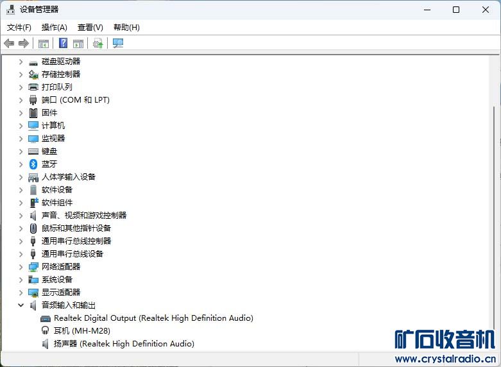The height and width of the screenshot is (367, 501).
Task: Select the Realtek Digital Output device icon
Action: click(46, 318)
